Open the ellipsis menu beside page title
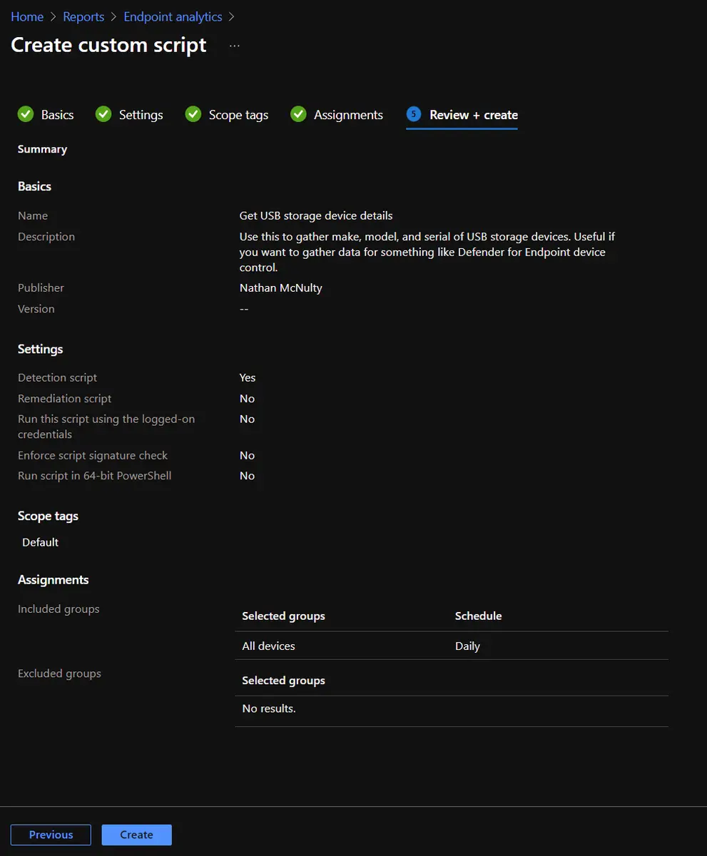 pyautogui.click(x=235, y=46)
